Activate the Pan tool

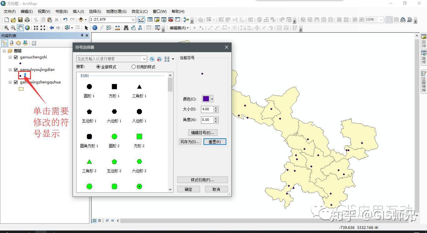pos(20,27)
